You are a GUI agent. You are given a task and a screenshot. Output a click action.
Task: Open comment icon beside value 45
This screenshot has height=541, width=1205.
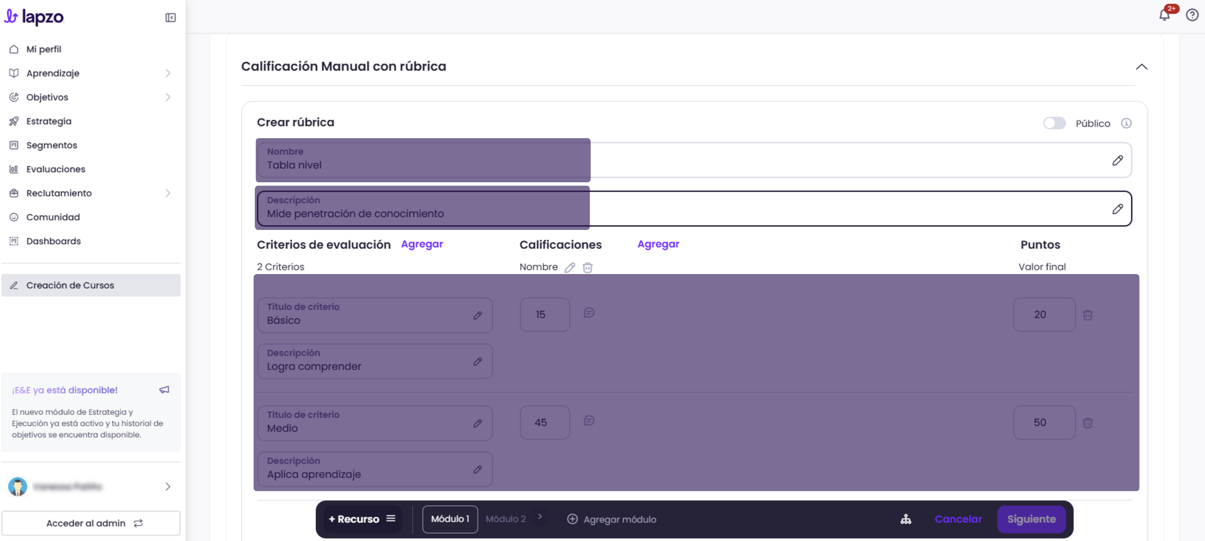point(588,420)
